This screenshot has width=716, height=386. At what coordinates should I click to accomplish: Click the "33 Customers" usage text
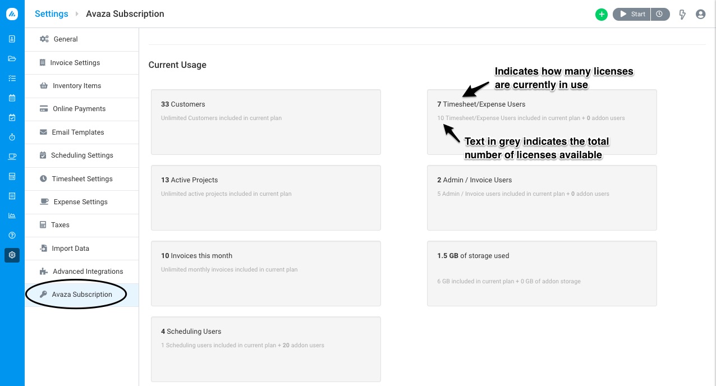pos(183,104)
